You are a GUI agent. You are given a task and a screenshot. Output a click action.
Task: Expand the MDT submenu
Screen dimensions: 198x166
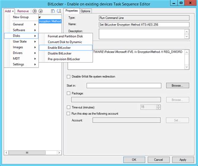[21, 59]
